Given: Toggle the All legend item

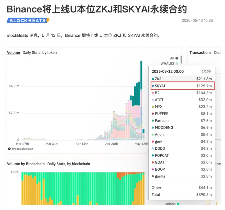Looking at the screenshot, I should point(174,58).
